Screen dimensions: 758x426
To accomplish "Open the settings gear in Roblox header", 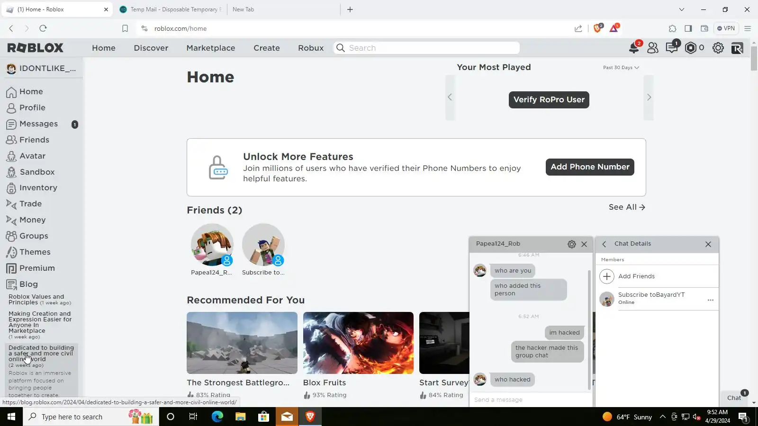I will coord(718,48).
